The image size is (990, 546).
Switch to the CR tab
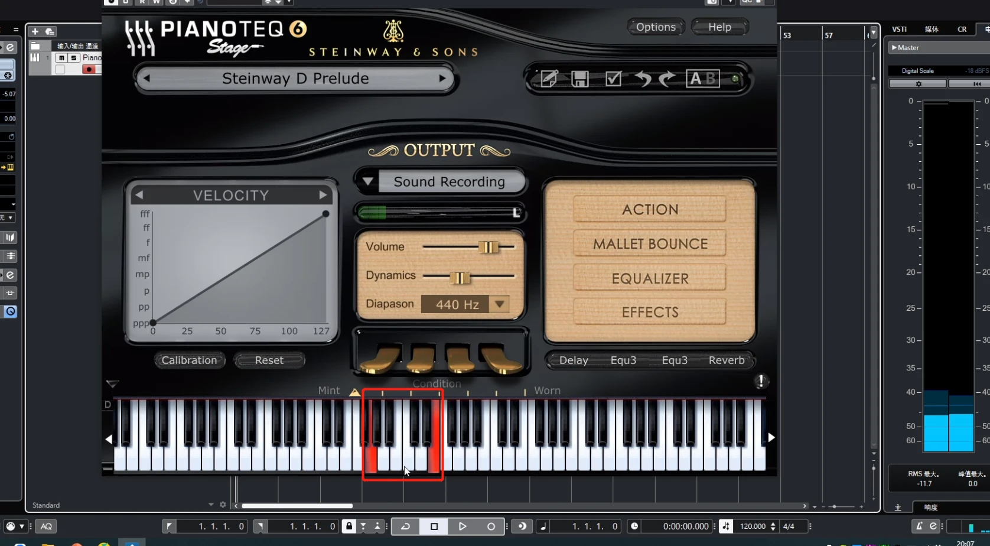tap(962, 29)
